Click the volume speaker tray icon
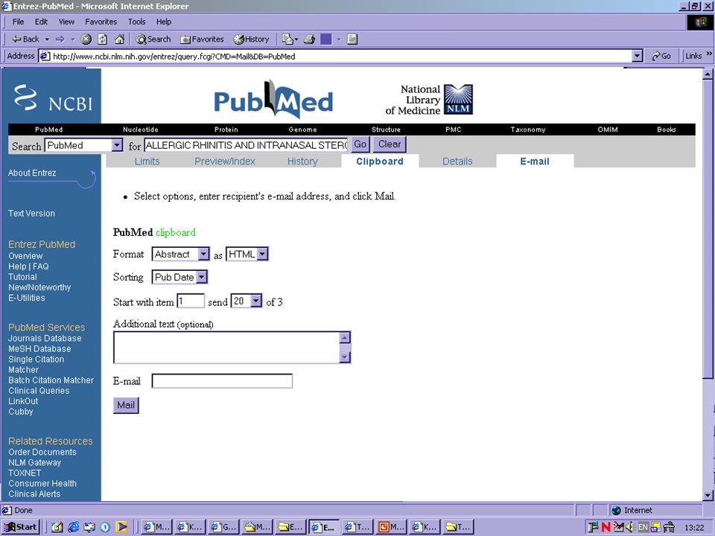Screen dimensions: 715x536 point(630,527)
